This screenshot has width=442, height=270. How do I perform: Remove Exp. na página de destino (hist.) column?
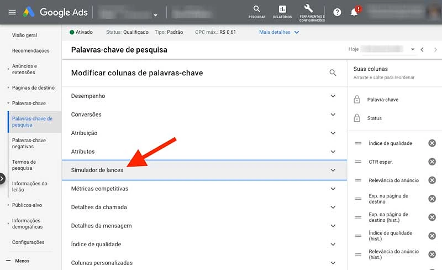click(432, 217)
